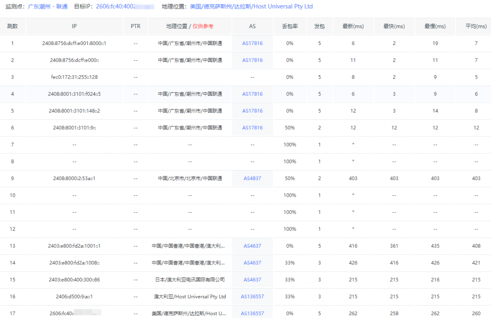Select the 平均(ms) column header
The width and height of the screenshot is (491, 318).
(x=476, y=26)
